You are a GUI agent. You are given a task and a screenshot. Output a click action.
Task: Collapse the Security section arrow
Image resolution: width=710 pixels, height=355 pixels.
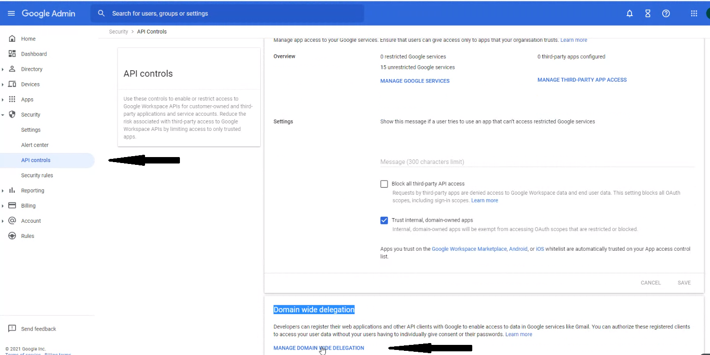coord(3,115)
